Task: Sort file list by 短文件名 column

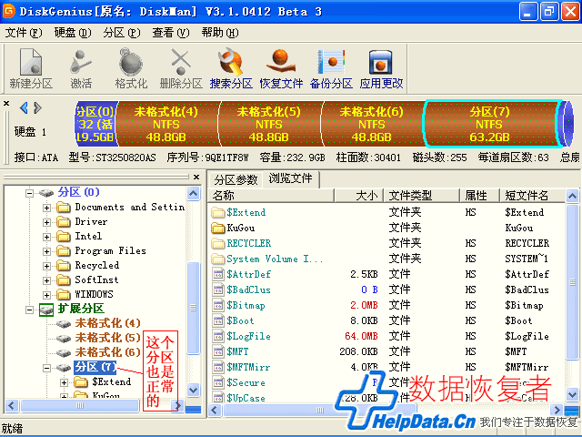Action: pos(533,196)
